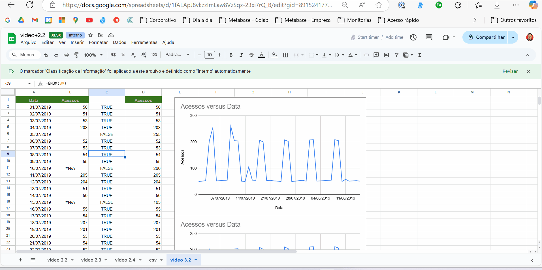The height and width of the screenshot is (270, 542).
Task: Open the text color picker
Action: click(x=262, y=55)
